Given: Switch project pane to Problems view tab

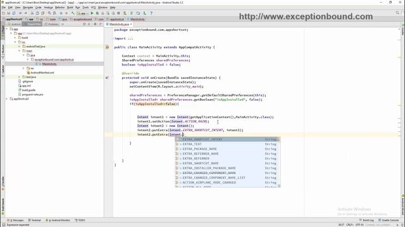Looking at the screenshot, I should [52, 24].
